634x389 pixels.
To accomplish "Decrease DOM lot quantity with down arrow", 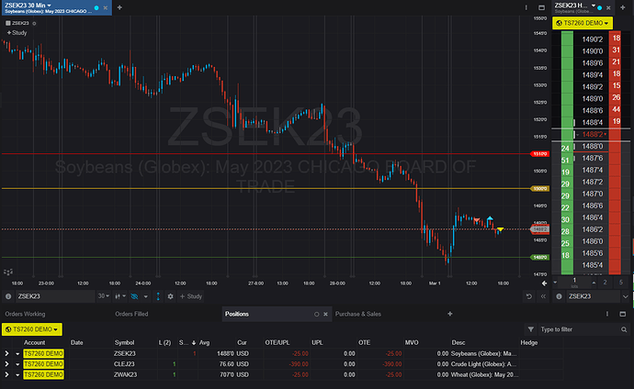I will 555,282.
